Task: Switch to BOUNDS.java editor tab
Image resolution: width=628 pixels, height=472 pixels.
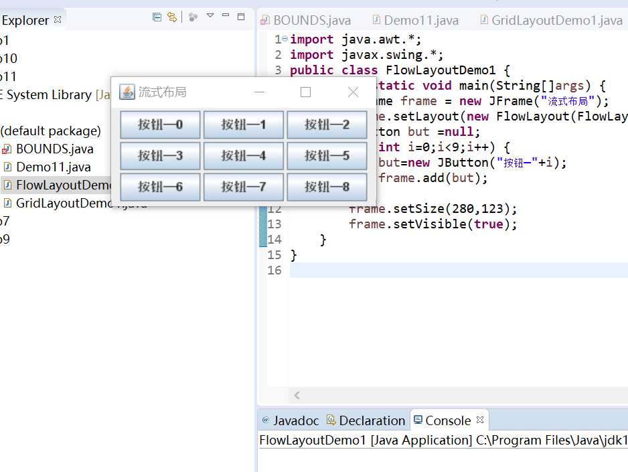Action: (x=311, y=20)
